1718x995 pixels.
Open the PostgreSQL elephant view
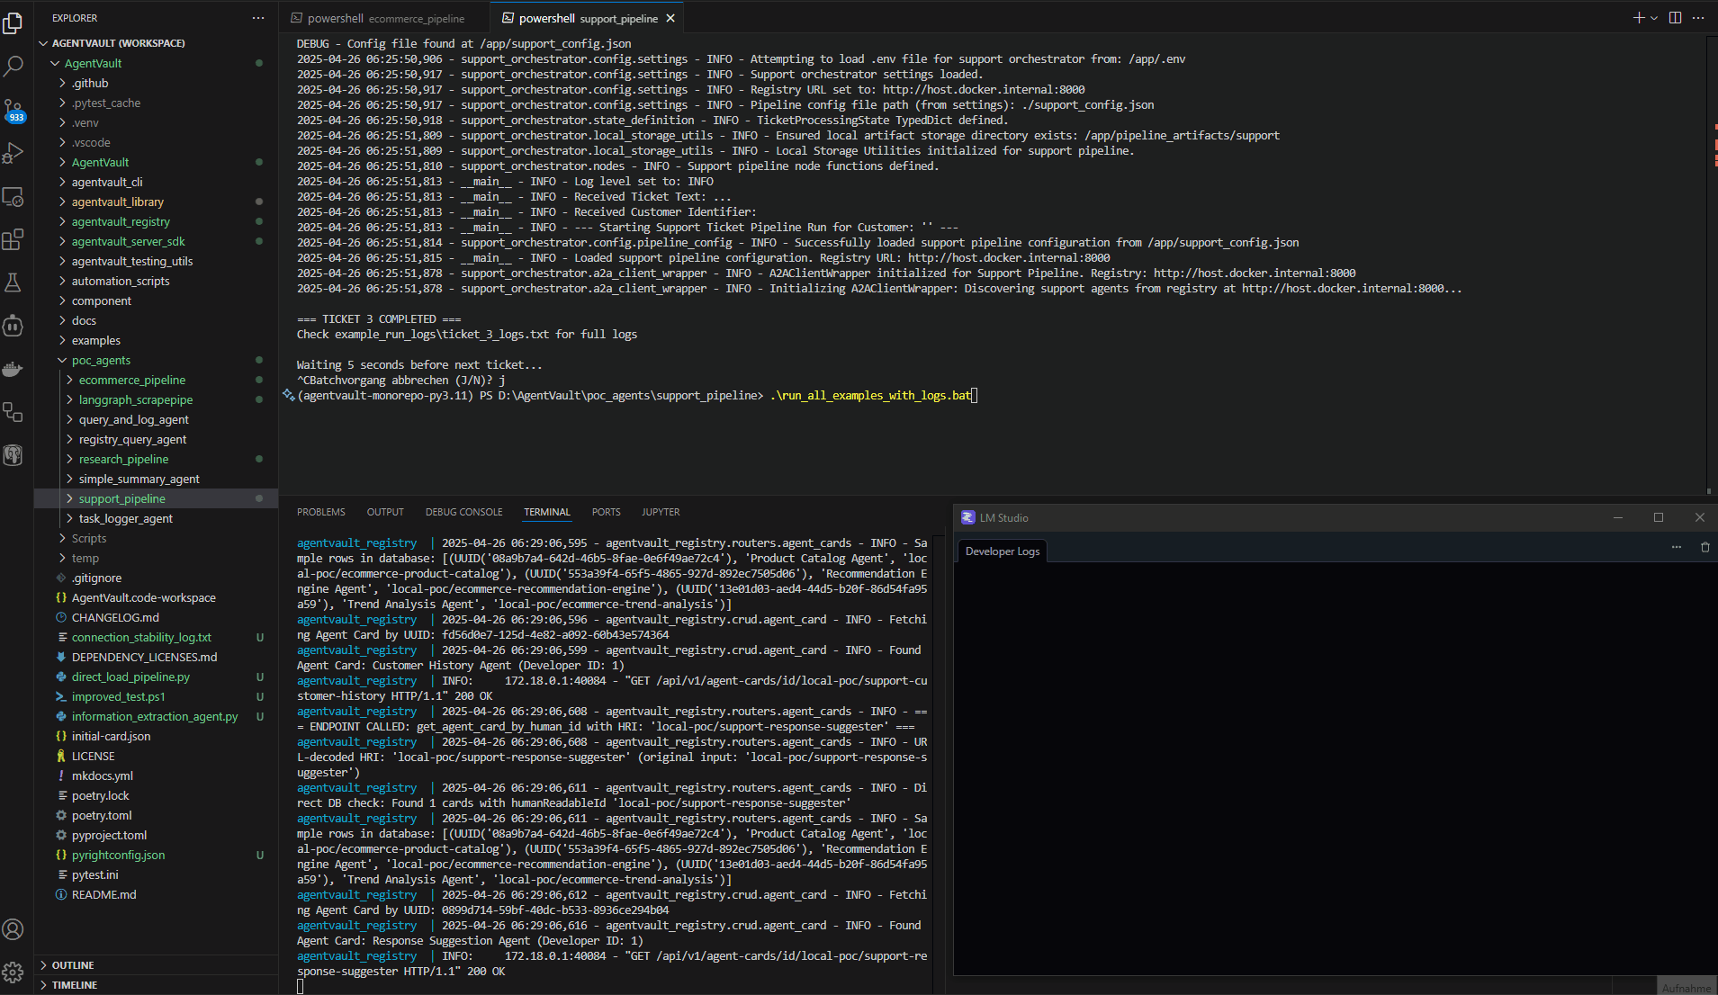pyautogui.click(x=13, y=455)
